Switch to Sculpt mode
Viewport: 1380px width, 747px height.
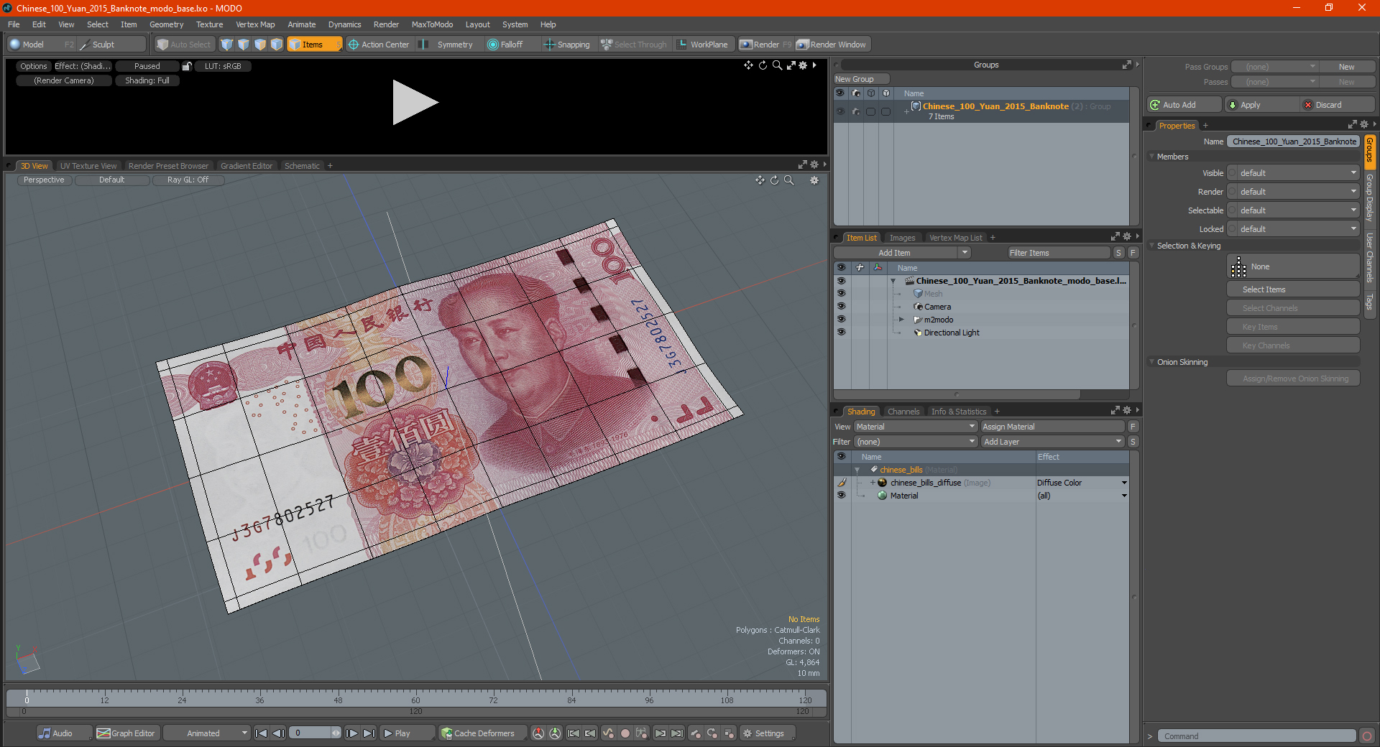(x=110, y=45)
